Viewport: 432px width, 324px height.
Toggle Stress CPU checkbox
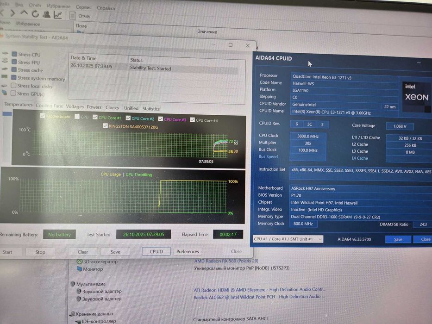point(14,54)
